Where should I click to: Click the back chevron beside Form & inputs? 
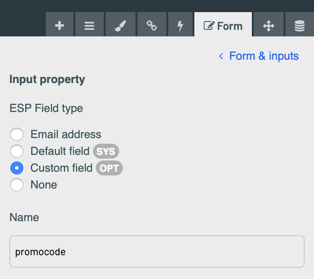point(221,56)
